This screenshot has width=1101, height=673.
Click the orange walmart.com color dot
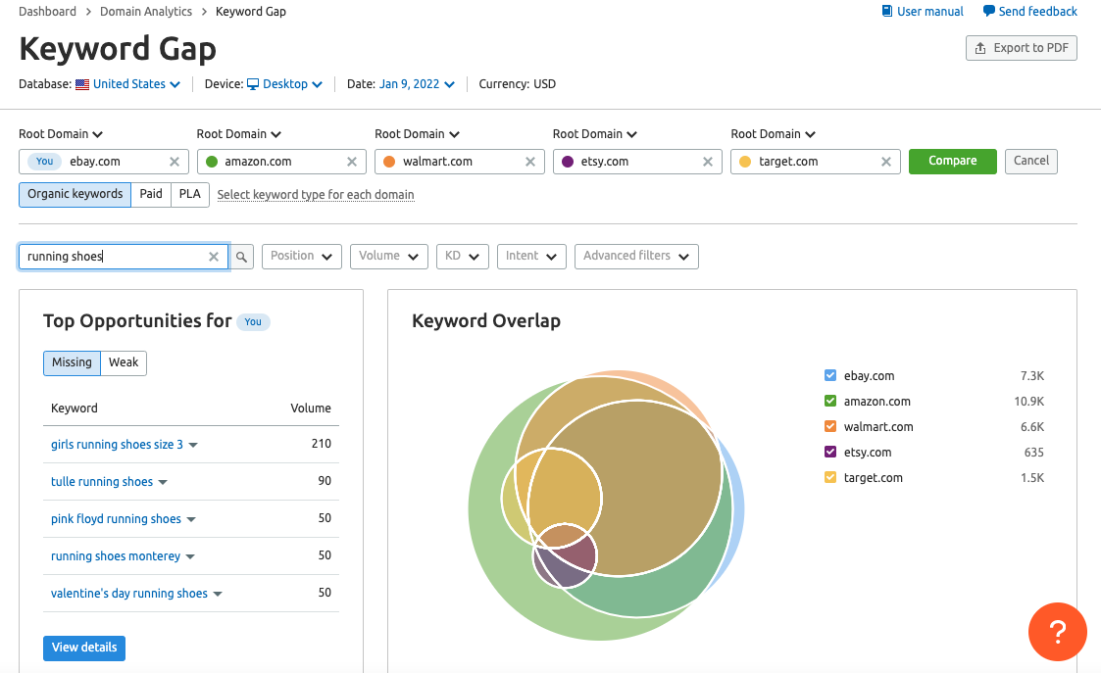(389, 162)
